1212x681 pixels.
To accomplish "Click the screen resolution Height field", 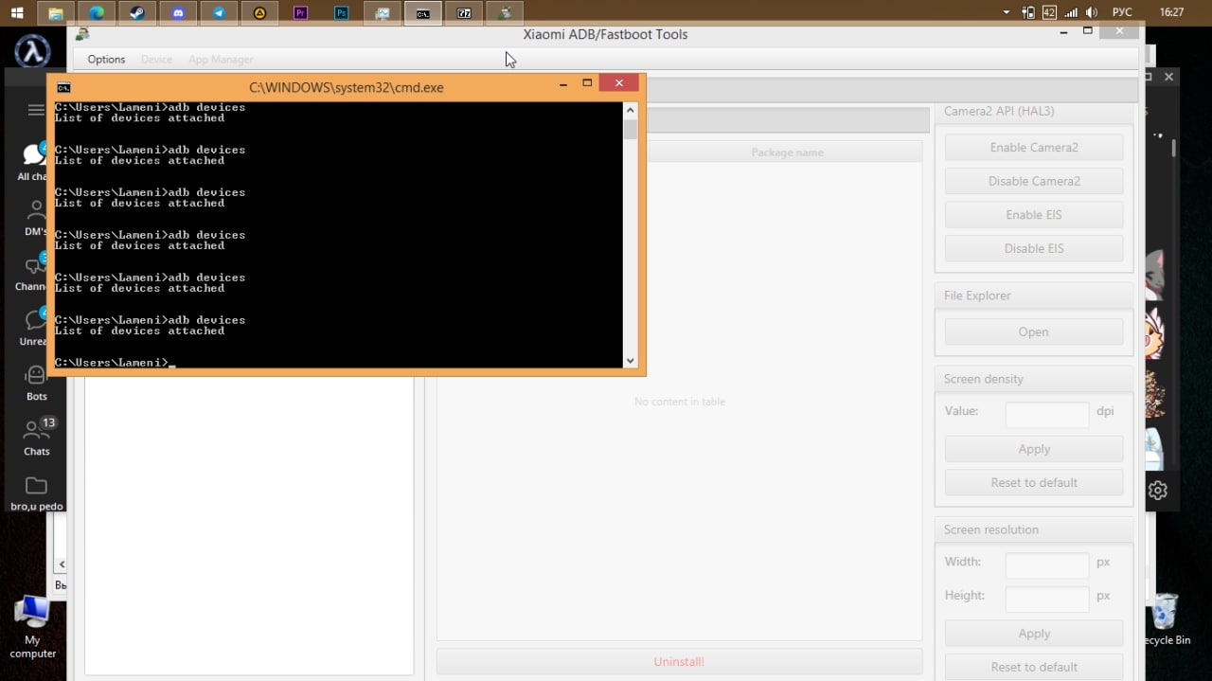I will (1047, 599).
